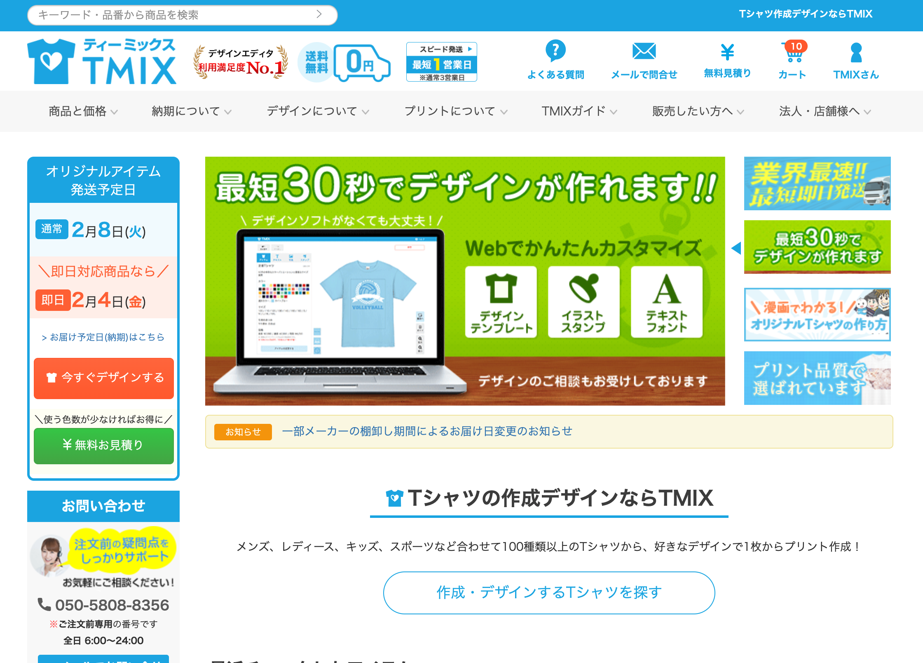This screenshot has width=923, height=663.
Task: Expand the 商品と価格 dropdown menu
Action: coord(83,111)
